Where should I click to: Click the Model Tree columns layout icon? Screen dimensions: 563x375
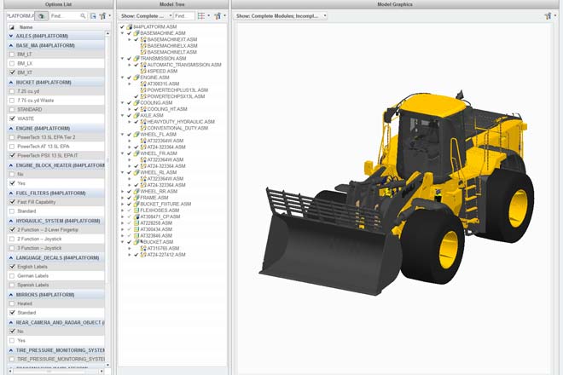201,16
